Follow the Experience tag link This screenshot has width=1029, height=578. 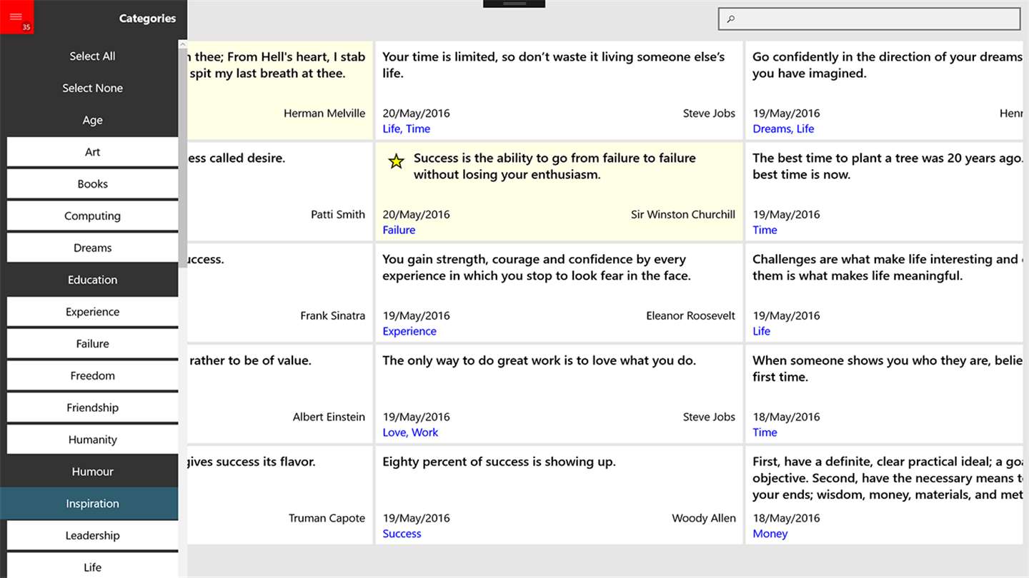(409, 331)
